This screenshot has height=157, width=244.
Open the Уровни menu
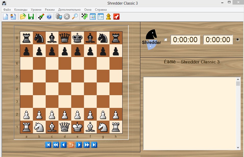point(36,10)
